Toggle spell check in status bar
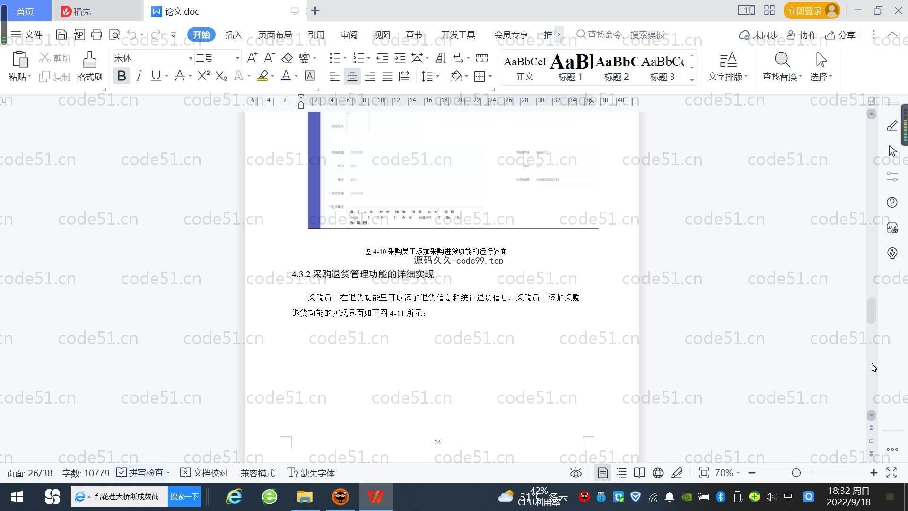908x511 pixels. click(x=140, y=473)
